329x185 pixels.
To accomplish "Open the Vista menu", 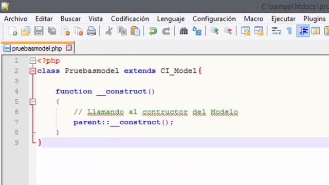I will tap(96, 19).
